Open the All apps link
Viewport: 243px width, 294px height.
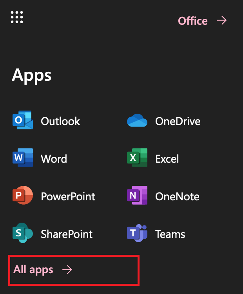pos(33,270)
